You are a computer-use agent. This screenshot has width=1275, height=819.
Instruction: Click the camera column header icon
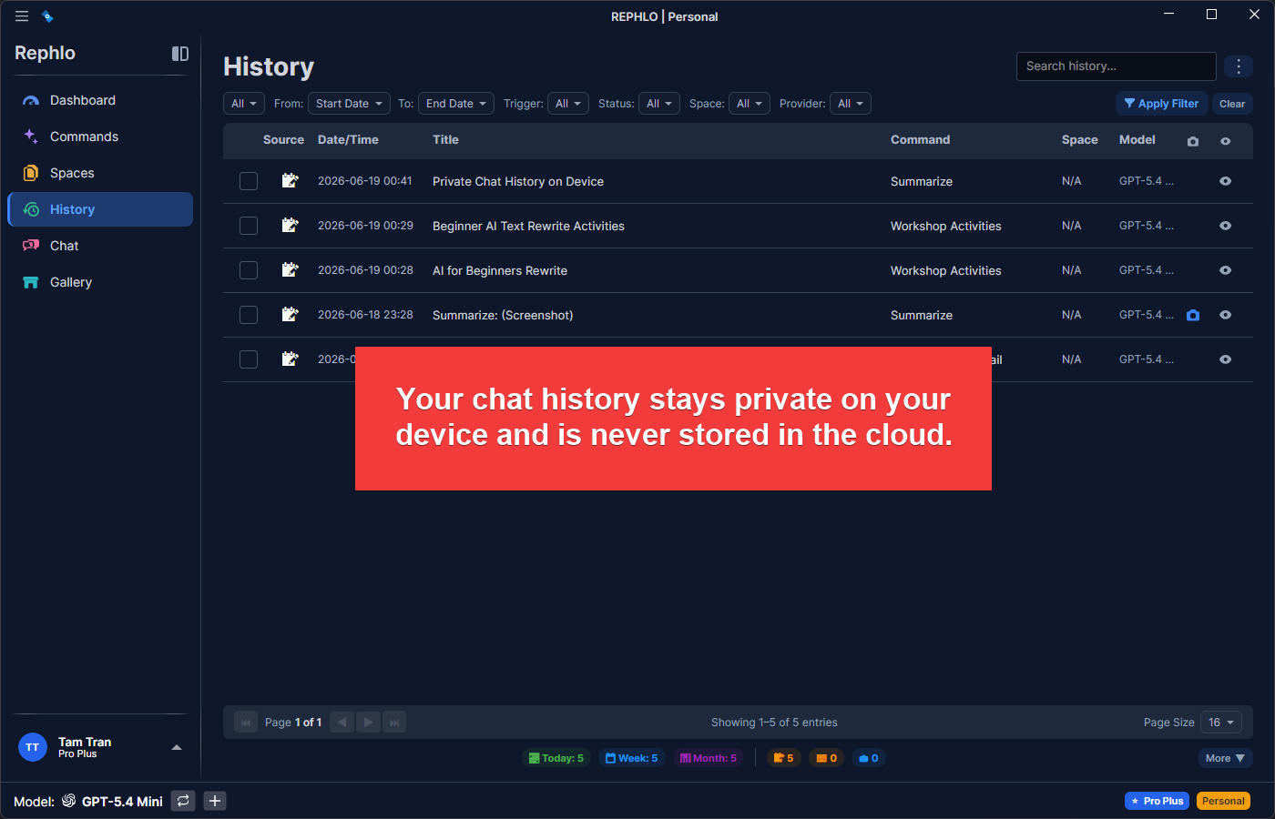pyautogui.click(x=1193, y=141)
